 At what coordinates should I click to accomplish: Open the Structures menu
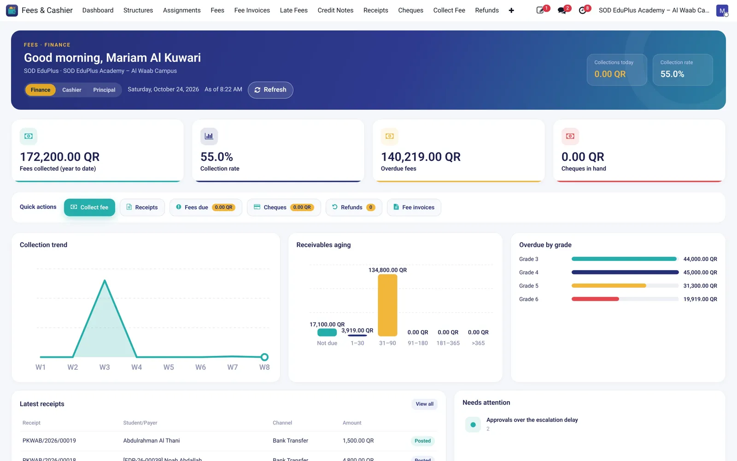pyautogui.click(x=138, y=10)
